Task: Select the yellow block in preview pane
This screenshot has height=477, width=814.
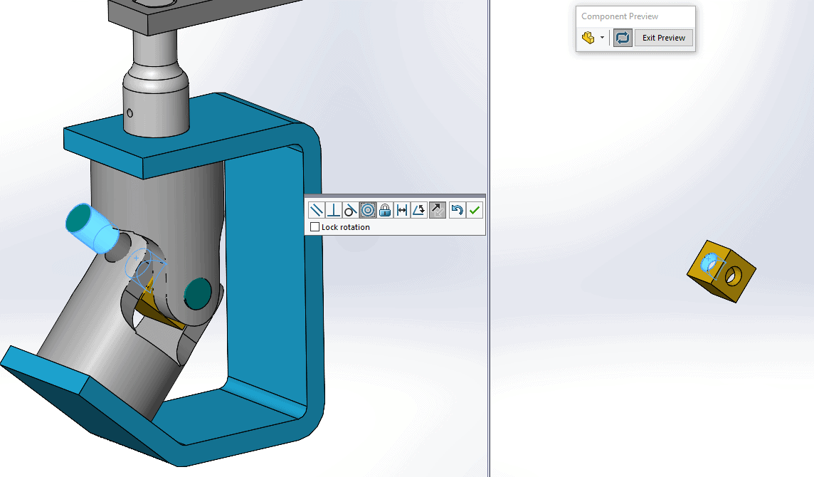Action: click(x=721, y=271)
